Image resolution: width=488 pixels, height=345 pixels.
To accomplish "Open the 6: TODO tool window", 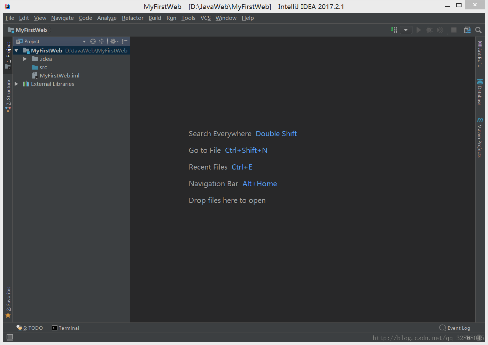I will pyautogui.click(x=30, y=328).
